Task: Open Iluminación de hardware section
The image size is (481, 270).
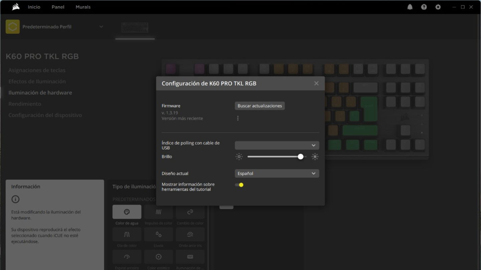Action: pos(40,93)
